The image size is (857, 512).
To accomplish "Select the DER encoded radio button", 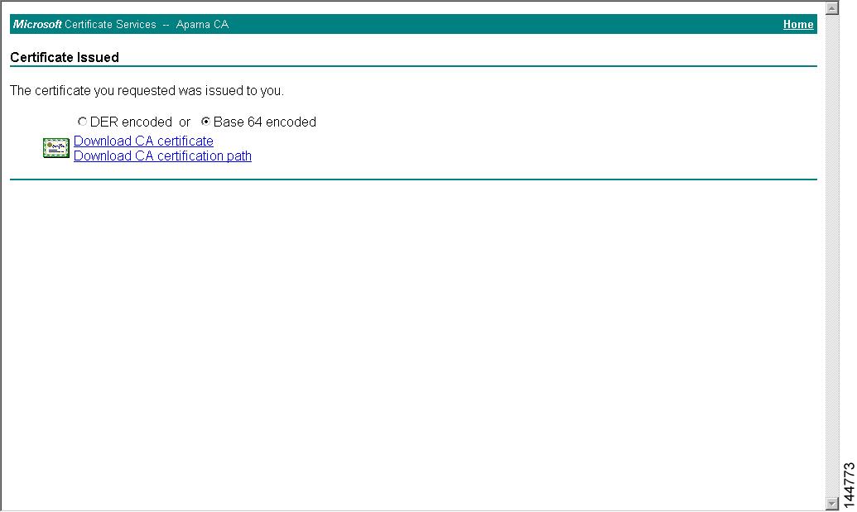I will click(x=82, y=122).
